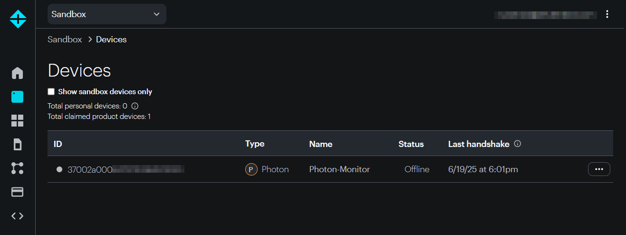The width and height of the screenshot is (626, 235).
Task: Click the Photon-Monitor device name
Action: (x=339, y=169)
